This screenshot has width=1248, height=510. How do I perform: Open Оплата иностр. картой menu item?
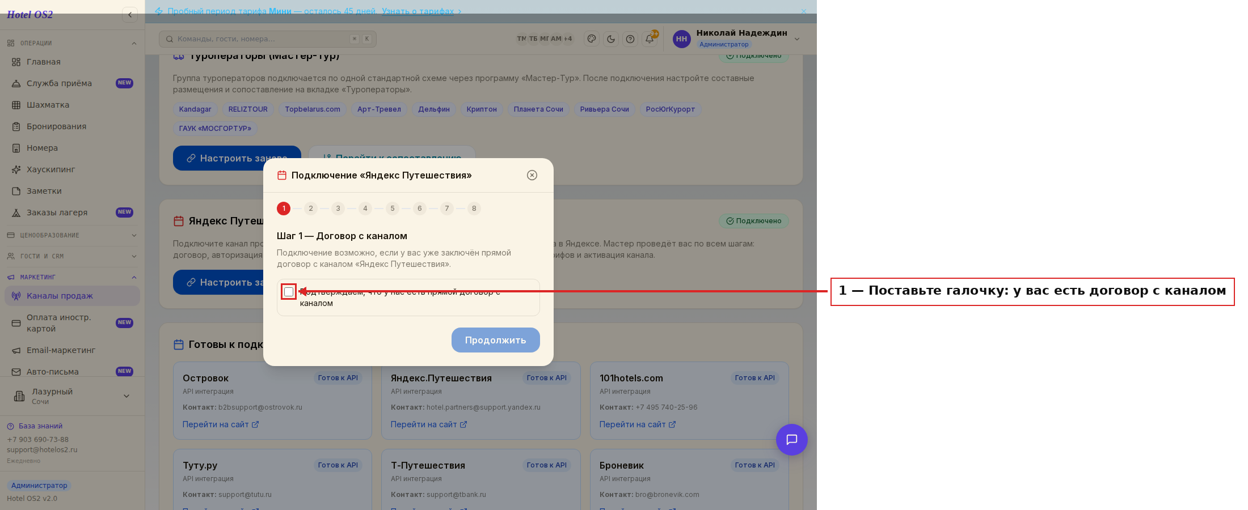(x=72, y=323)
